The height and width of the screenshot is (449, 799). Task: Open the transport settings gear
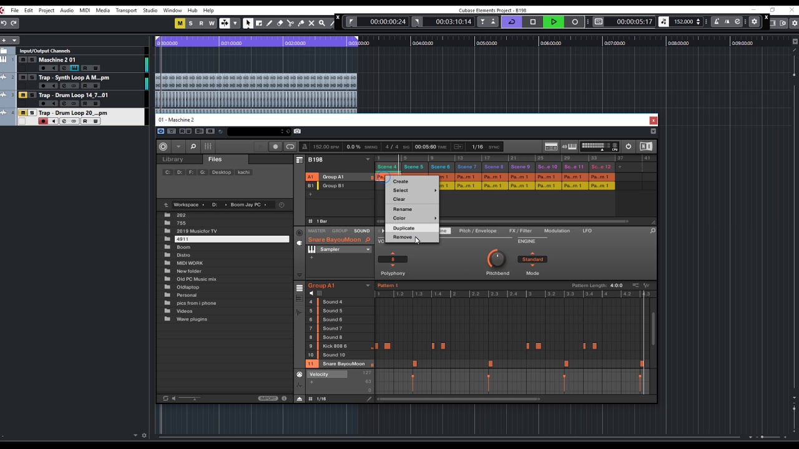tap(754, 22)
